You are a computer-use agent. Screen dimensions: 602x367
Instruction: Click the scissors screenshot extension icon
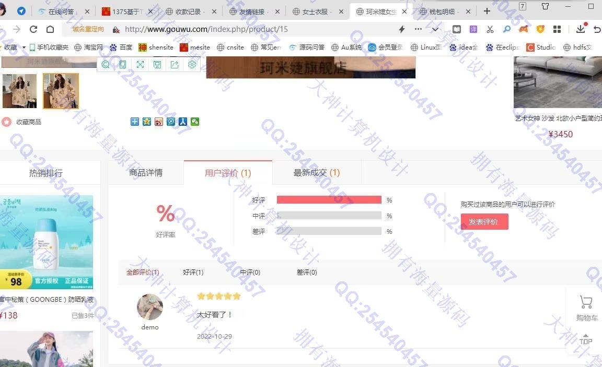click(490, 29)
